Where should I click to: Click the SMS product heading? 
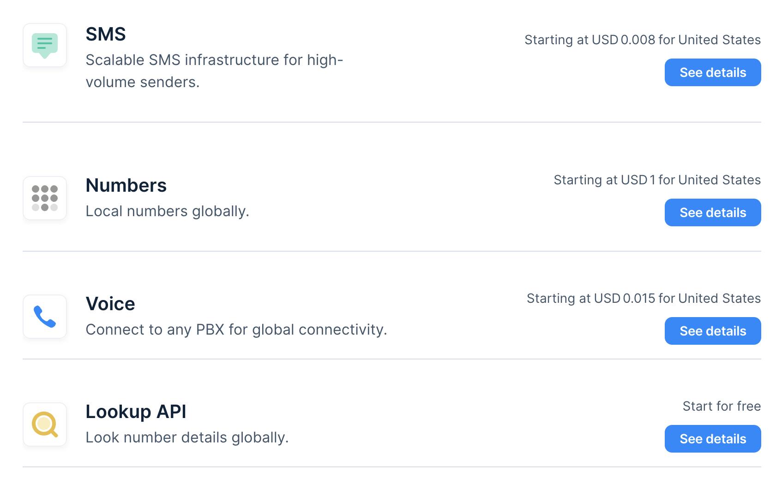point(106,34)
